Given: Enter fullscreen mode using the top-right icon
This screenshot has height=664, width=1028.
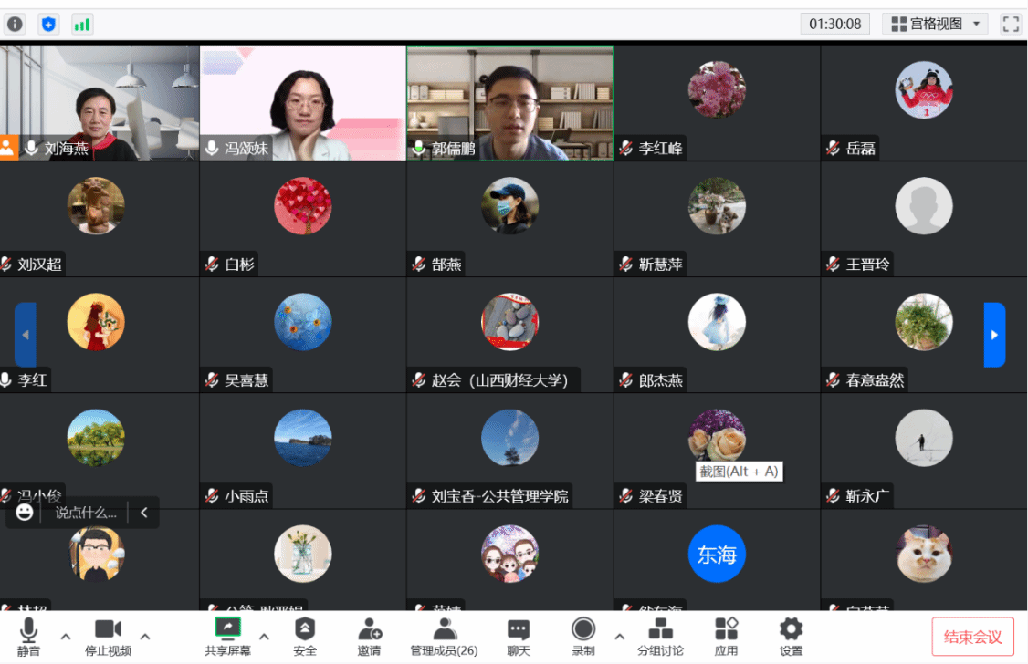Looking at the screenshot, I should pyautogui.click(x=1010, y=24).
